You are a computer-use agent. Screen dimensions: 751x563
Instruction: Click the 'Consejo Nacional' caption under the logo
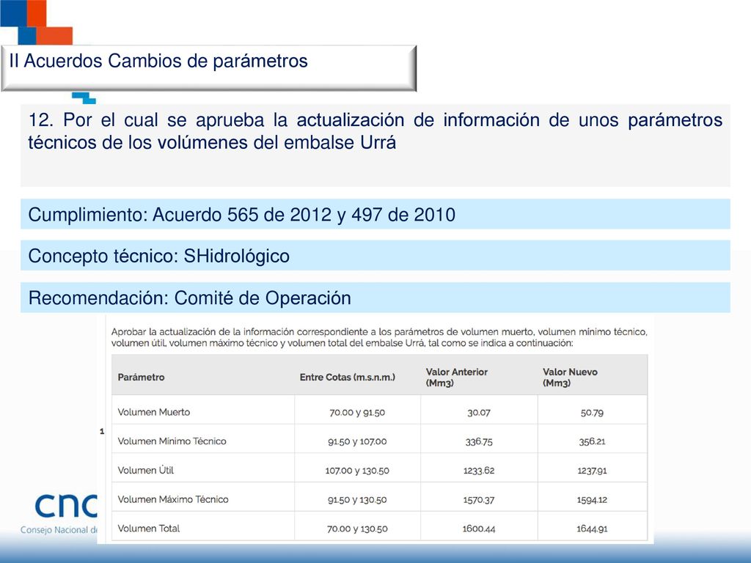tap(59, 530)
